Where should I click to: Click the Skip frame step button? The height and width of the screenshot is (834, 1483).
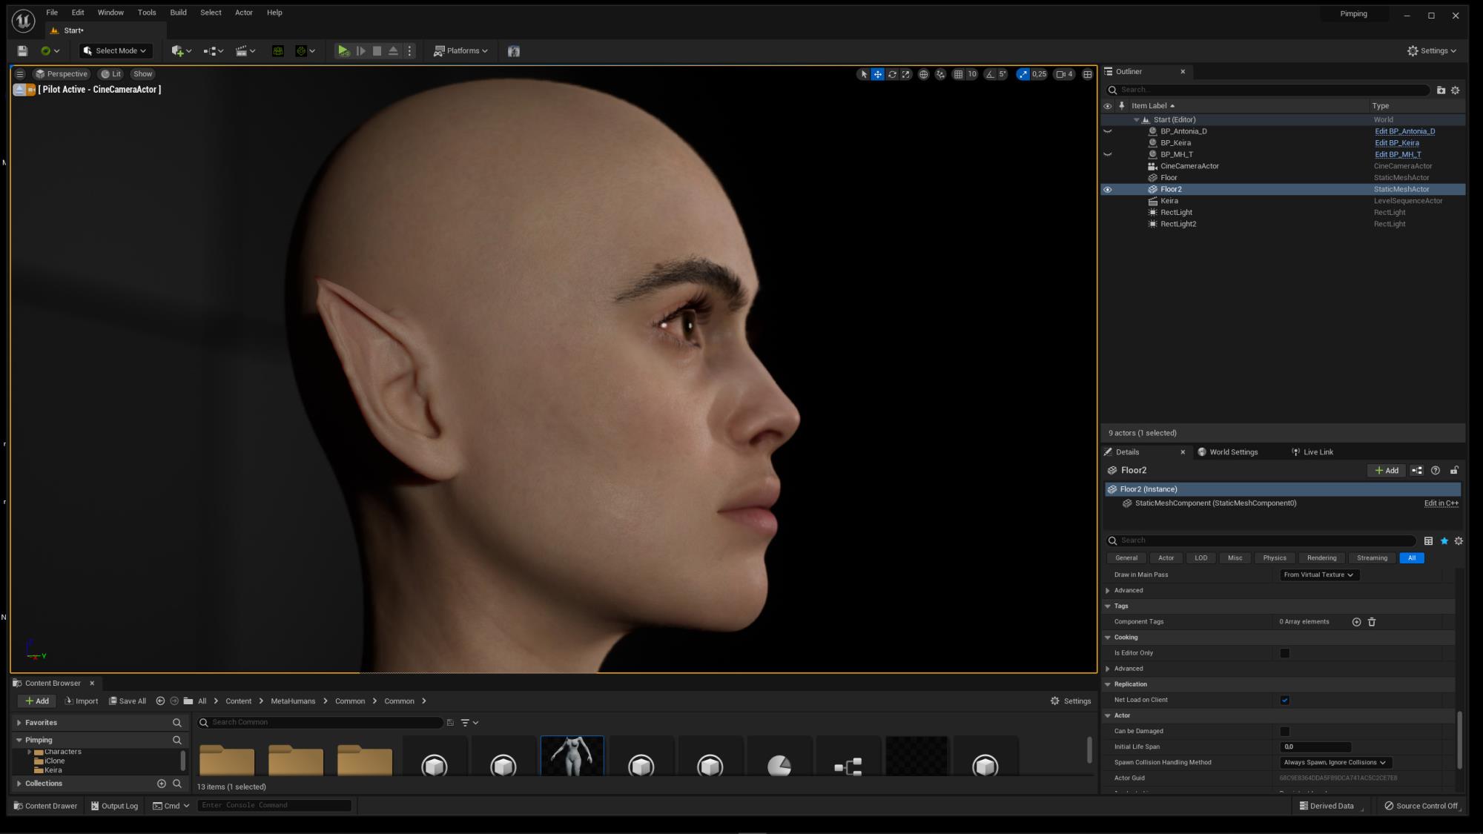pos(361,51)
